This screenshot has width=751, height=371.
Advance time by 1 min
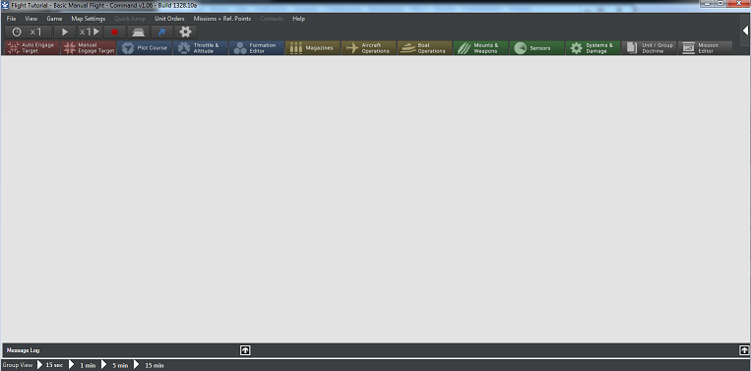83,365
